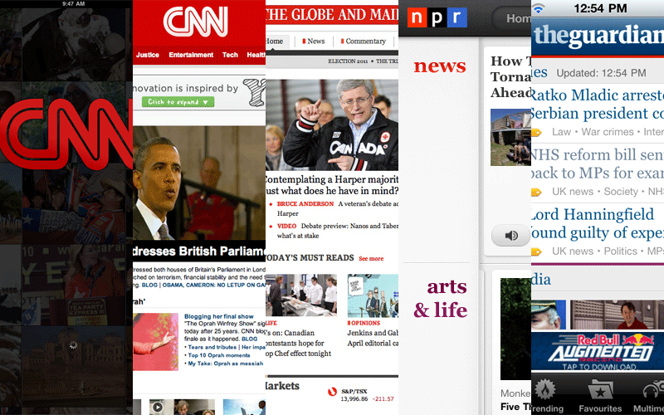
Task: Tap pink Oprah thumbnail in CNN
Action: [155, 342]
